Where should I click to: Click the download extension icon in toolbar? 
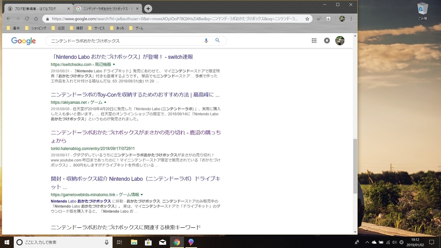coord(328,19)
